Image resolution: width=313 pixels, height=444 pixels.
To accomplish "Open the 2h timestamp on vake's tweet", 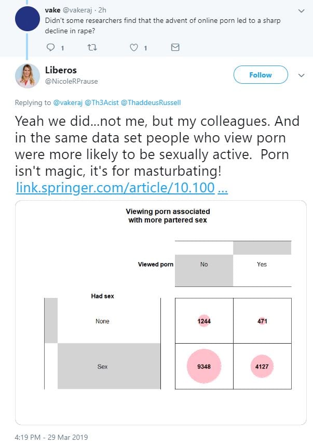I will [x=102, y=10].
